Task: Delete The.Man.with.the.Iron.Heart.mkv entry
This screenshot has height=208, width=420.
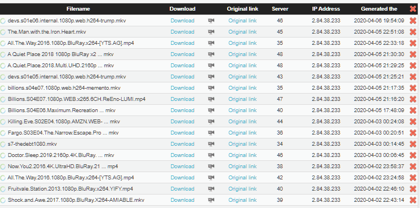Action: [413, 32]
